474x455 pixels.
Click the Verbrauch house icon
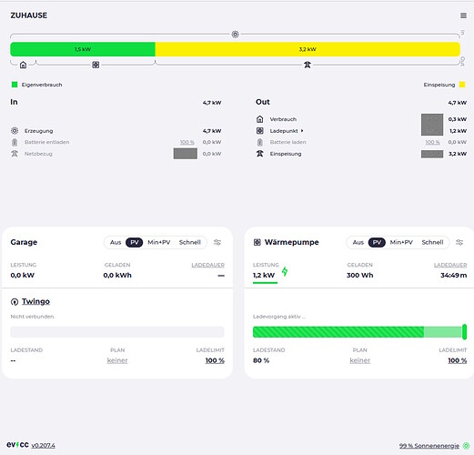[260, 119]
